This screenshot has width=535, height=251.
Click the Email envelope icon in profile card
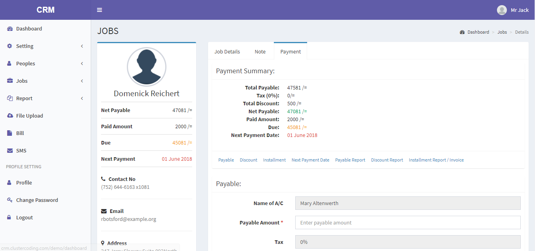pyautogui.click(x=104, y=211)
